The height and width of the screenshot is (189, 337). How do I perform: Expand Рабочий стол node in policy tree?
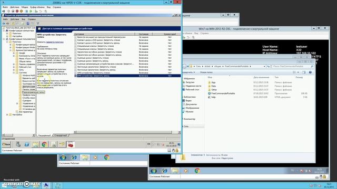pyautogui.click(x=14, y=67)
